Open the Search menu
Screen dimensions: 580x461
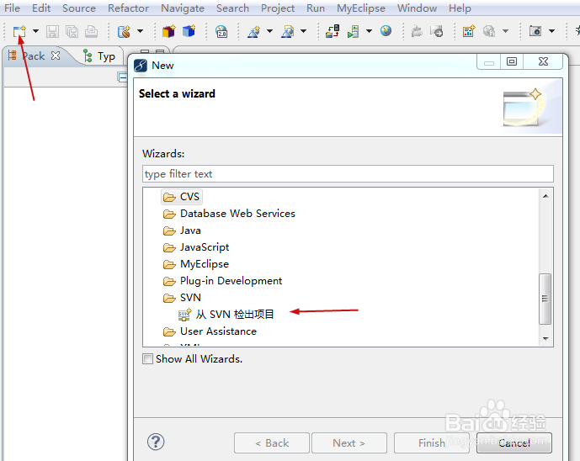[x=232, y=8]
